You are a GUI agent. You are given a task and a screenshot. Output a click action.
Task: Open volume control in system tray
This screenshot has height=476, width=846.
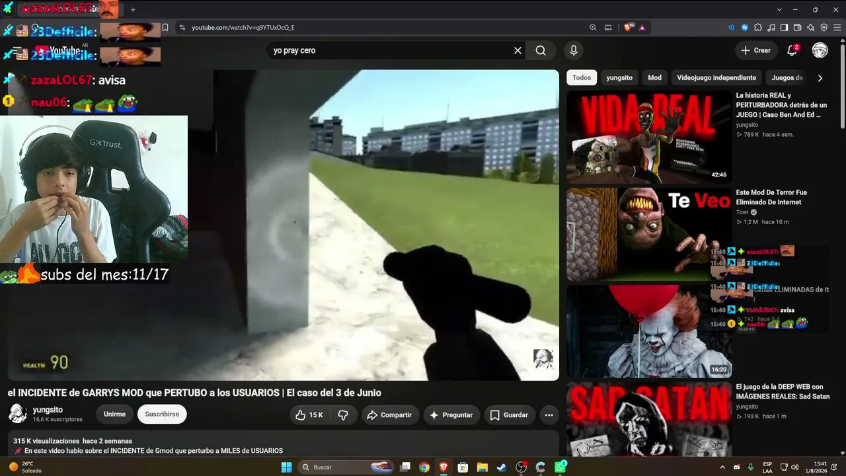(794, 467)
